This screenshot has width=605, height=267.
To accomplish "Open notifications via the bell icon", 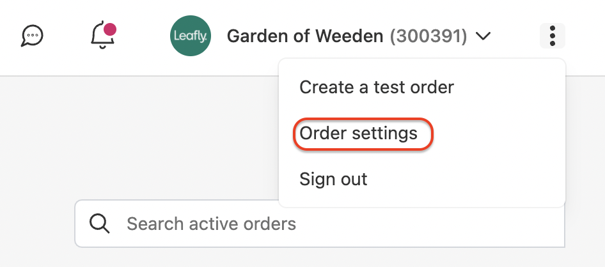I will (x=103, y=36).
